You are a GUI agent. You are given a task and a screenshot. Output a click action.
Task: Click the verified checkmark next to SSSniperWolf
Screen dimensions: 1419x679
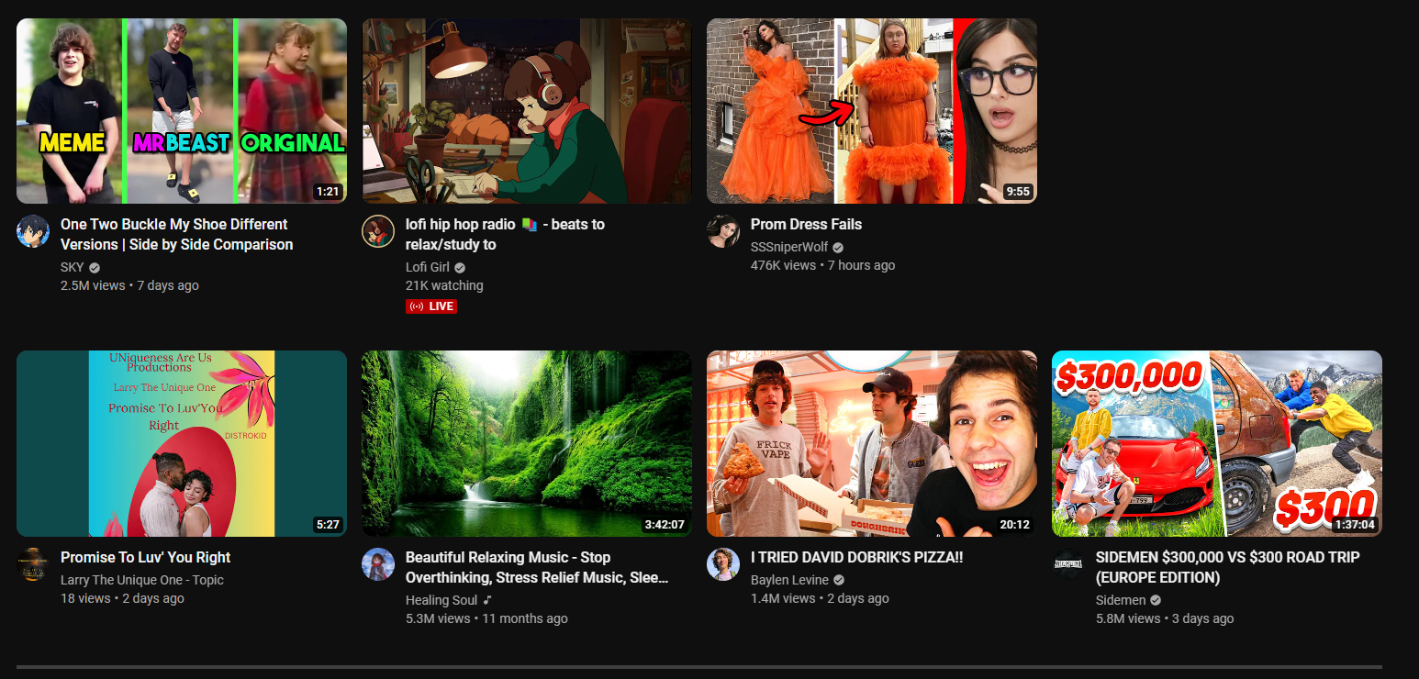point(838,248)
